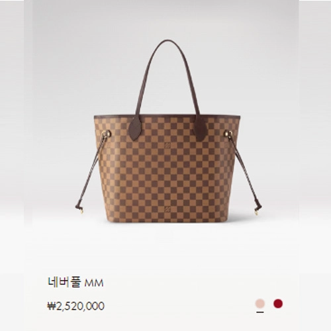Click the ₩2,520,000 price text
The height and width of the screenshot is (331, 331).
tap(75, 306)
